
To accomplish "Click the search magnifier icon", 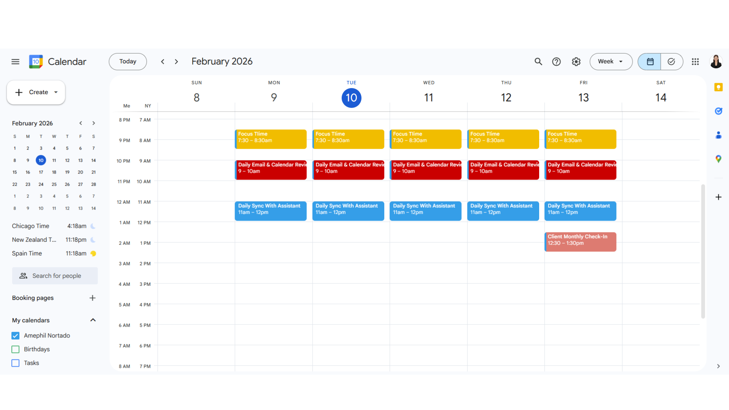I will point(538,61).
